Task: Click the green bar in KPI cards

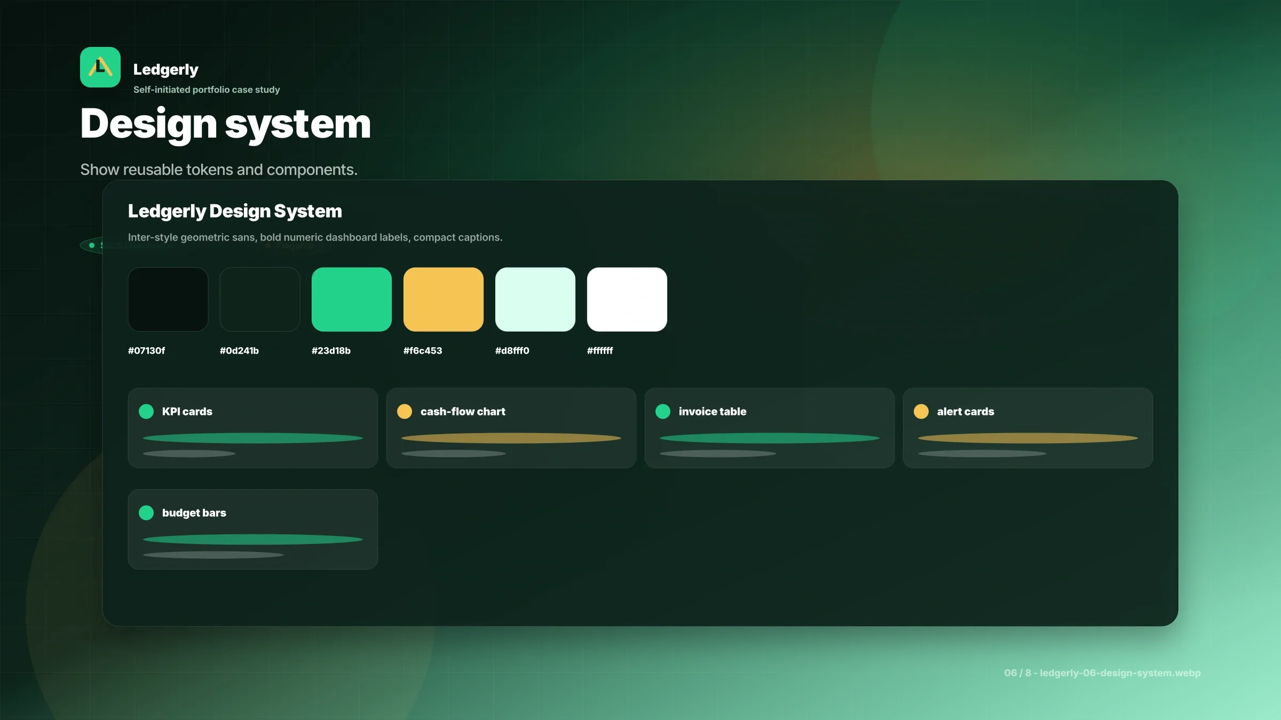Action: tap(253, 438)
